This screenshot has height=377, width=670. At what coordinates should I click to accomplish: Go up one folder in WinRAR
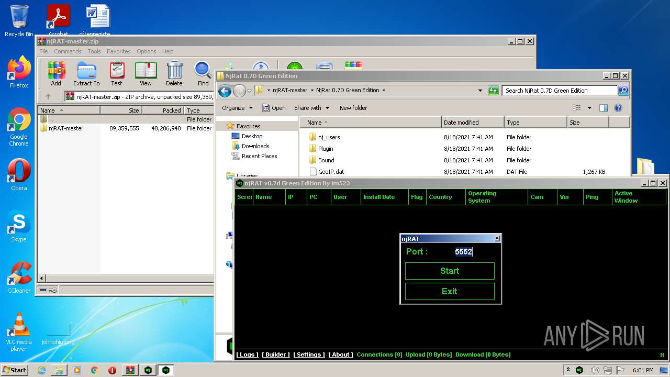click(48, 96)
